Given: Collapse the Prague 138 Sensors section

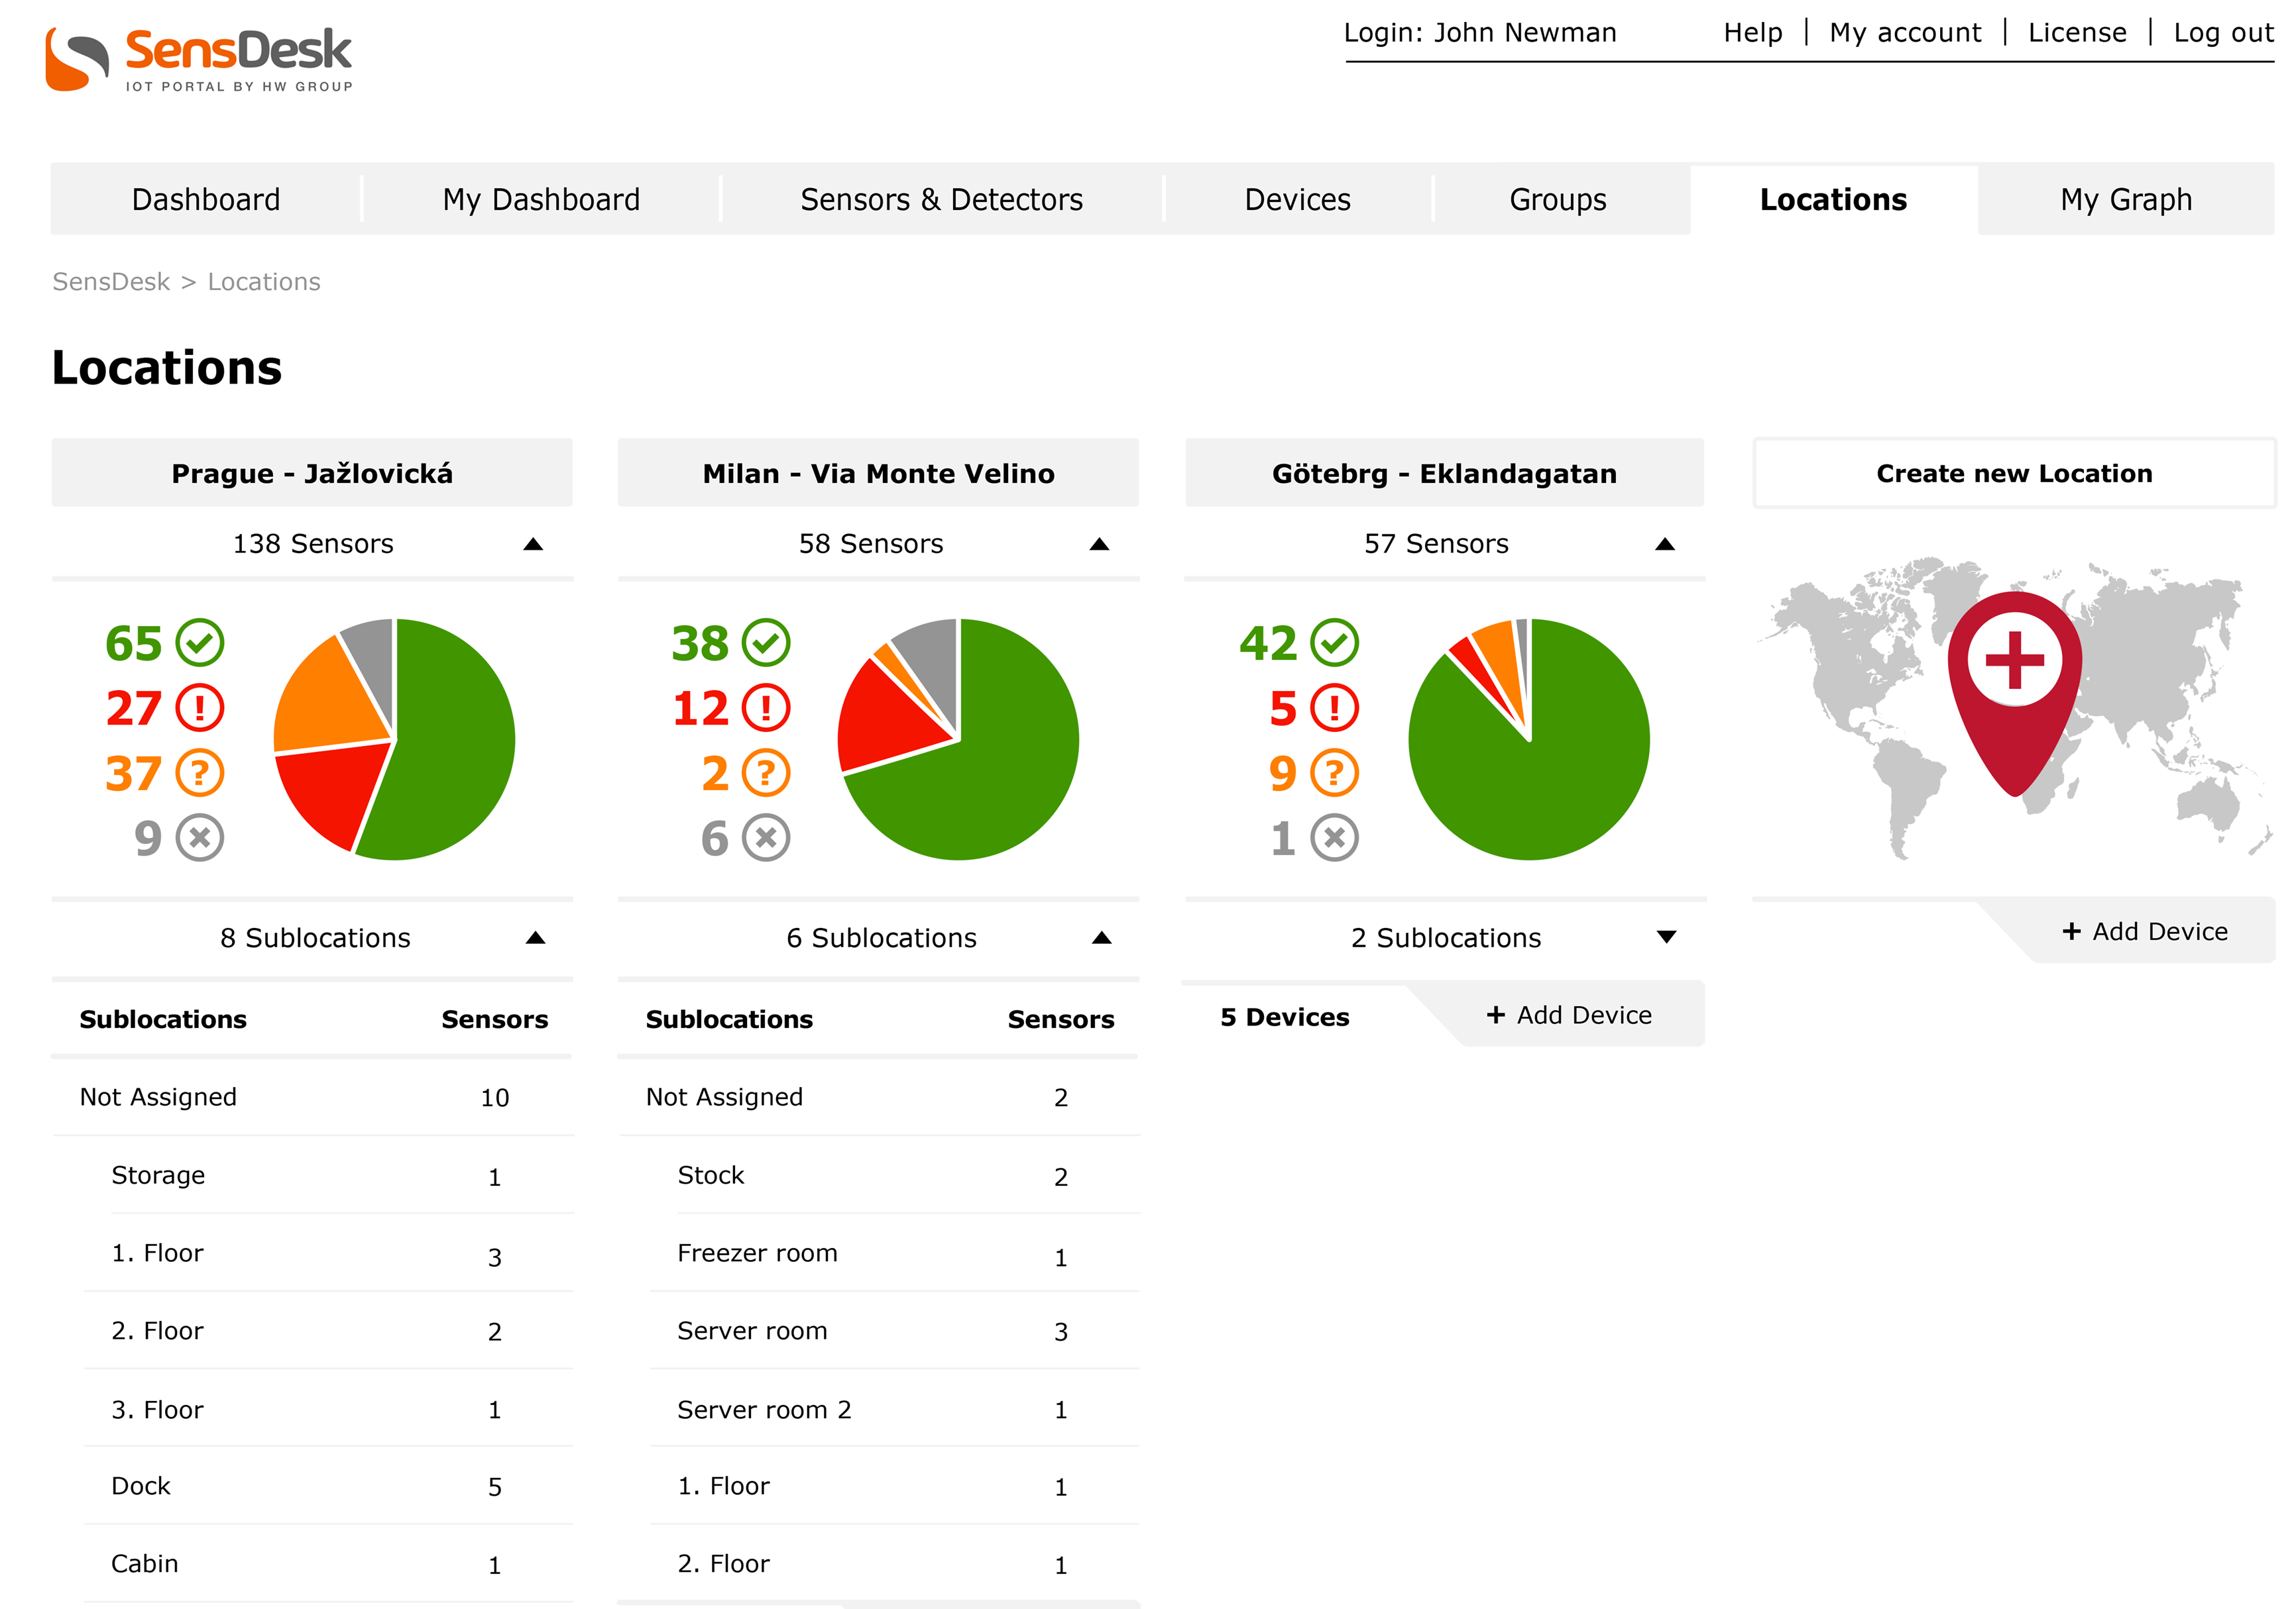Looking at the screenshot, I should point(533,545).
